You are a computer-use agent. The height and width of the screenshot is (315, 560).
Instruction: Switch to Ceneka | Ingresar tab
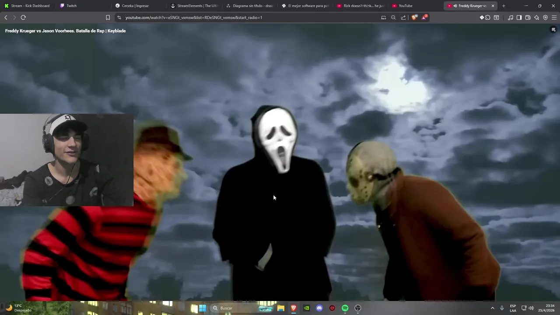(138, 6)
